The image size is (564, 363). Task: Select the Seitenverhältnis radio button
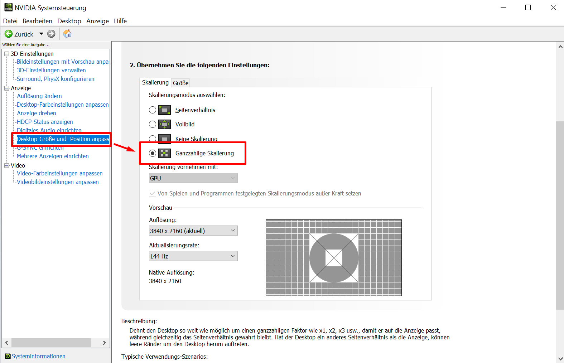[153, 110]
